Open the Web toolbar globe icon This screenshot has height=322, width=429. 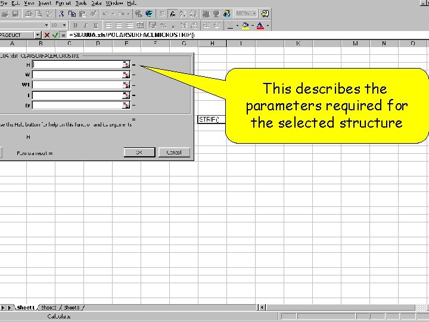click(x=149, y=14)
